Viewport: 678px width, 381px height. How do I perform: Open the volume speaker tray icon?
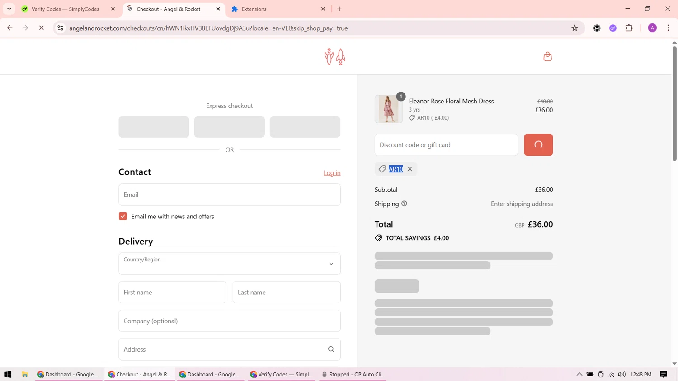pyautogui.click(x=622, y=374)
